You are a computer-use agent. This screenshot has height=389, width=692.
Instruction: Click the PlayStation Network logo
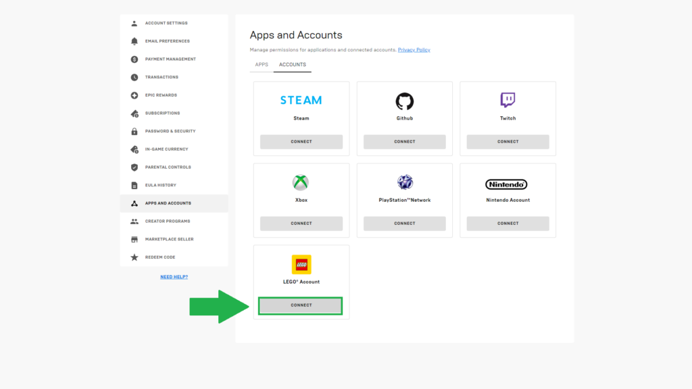tap(404, 182)
